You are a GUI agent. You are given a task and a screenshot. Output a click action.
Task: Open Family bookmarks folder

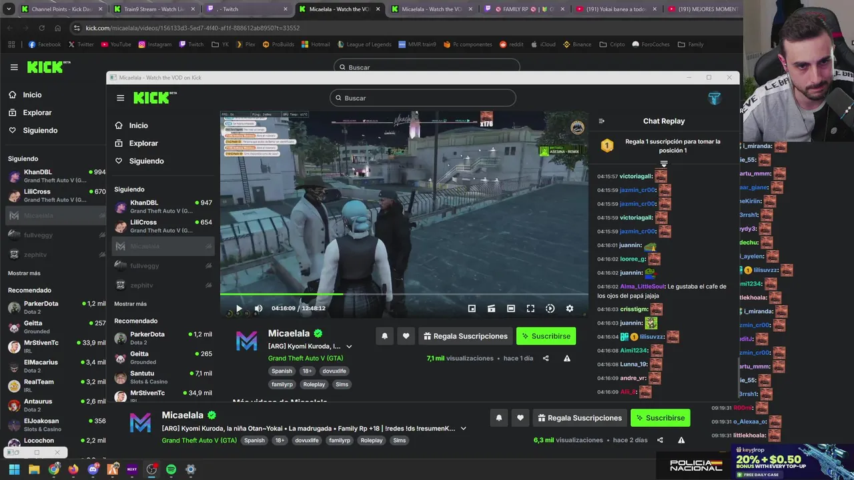pyautogui.click(x=691, y=45)
